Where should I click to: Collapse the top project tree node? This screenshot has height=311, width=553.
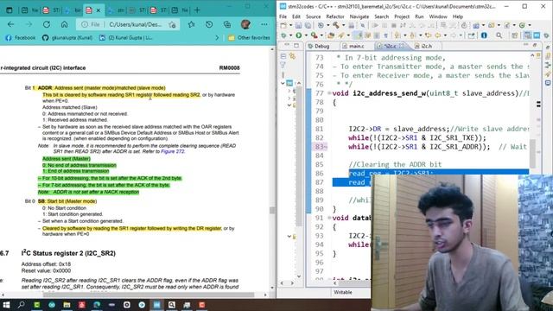[283, 83]
